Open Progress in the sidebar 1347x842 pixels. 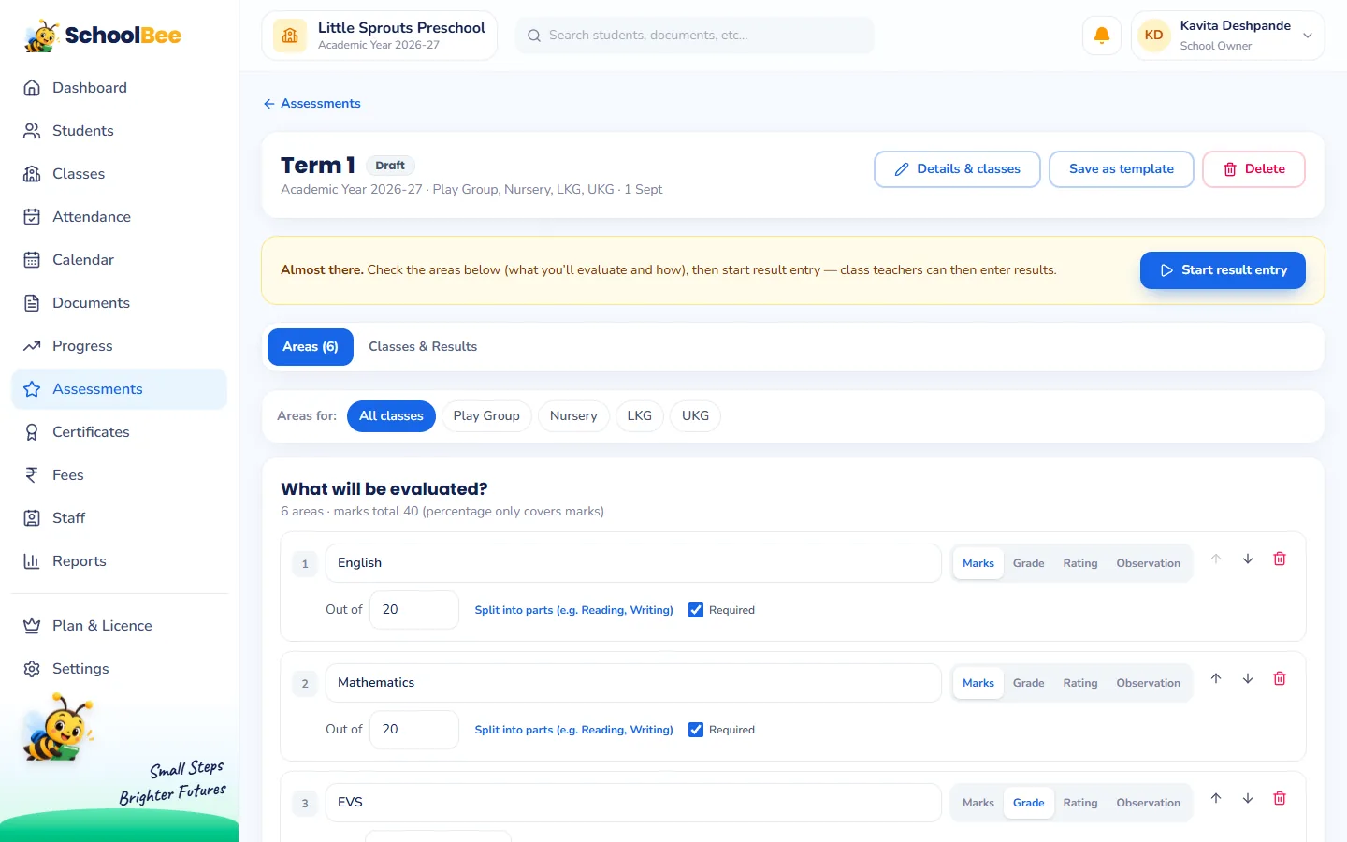119,346
